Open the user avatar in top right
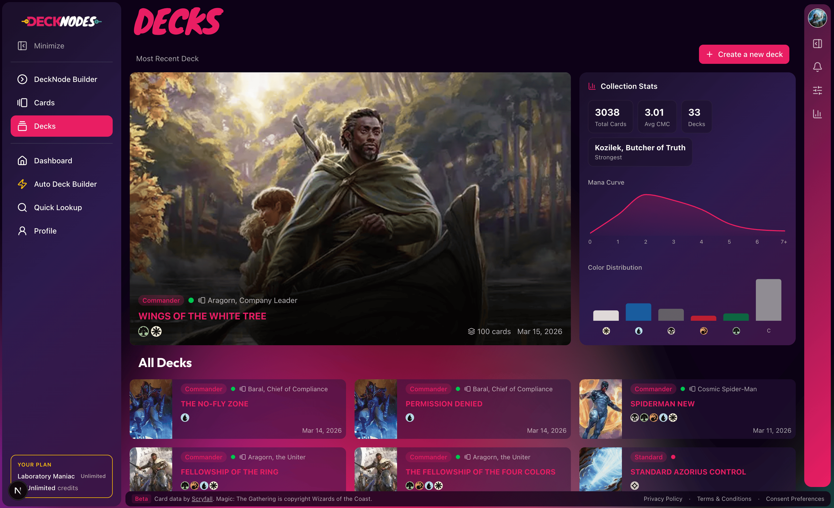Screen dimensions: 834x508 [x=817, y=18]
